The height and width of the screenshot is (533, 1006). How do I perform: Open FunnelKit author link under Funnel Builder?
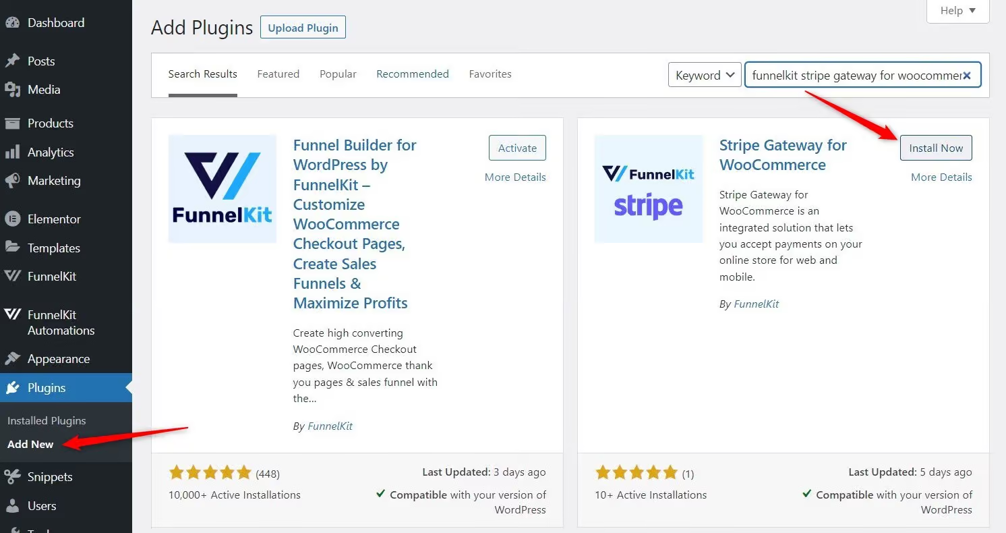(x=330, y=426)
